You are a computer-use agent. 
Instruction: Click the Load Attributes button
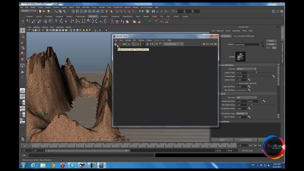246,140
